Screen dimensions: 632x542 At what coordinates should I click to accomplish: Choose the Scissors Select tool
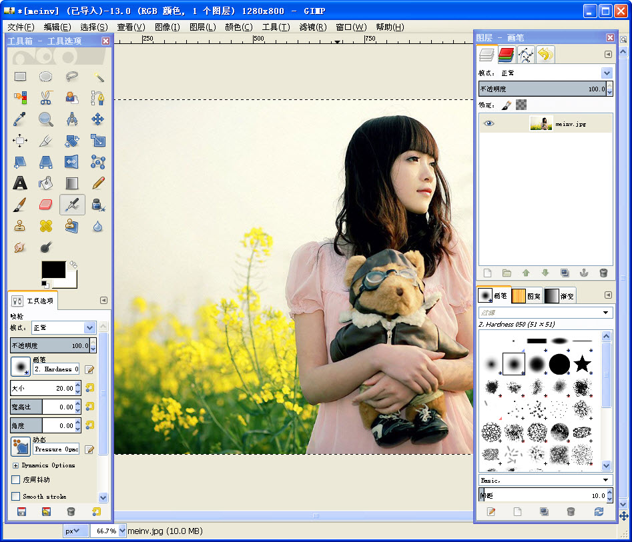pyautogui.click(x=45, y=98)
